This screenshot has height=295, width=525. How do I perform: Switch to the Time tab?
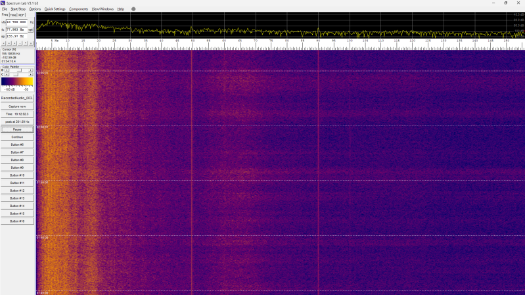[x=13, y=15]
